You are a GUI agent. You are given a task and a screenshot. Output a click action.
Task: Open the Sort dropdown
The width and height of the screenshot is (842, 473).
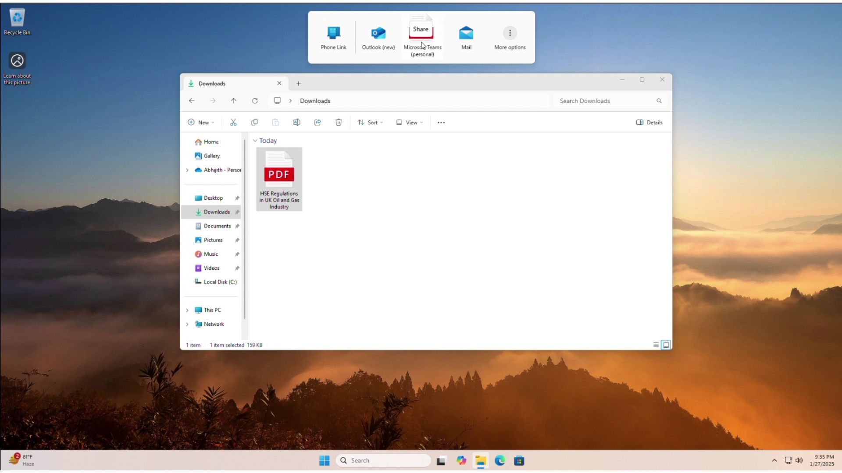tap(370, 122)
